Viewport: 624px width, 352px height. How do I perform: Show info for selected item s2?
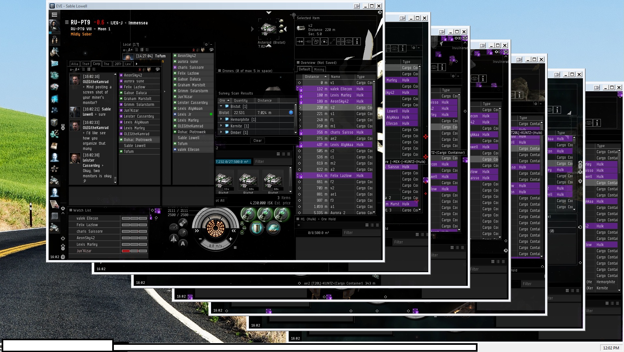click(x=357, y=41)
